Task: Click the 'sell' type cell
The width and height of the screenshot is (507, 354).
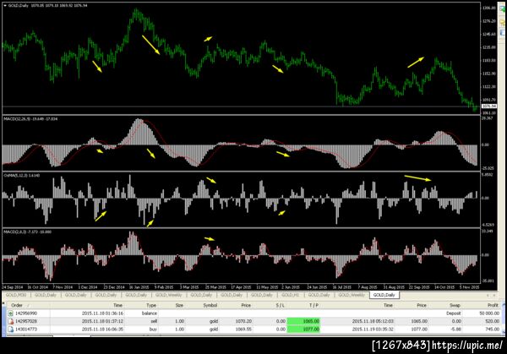Action: (x=154, y=321)
